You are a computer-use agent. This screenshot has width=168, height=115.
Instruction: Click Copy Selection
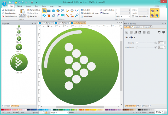point(9,13)
